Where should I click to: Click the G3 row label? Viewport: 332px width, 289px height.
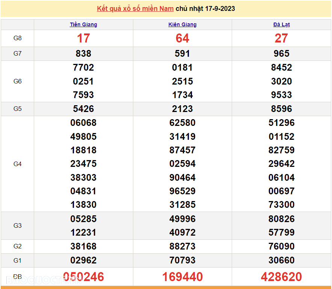coord(17,225)
